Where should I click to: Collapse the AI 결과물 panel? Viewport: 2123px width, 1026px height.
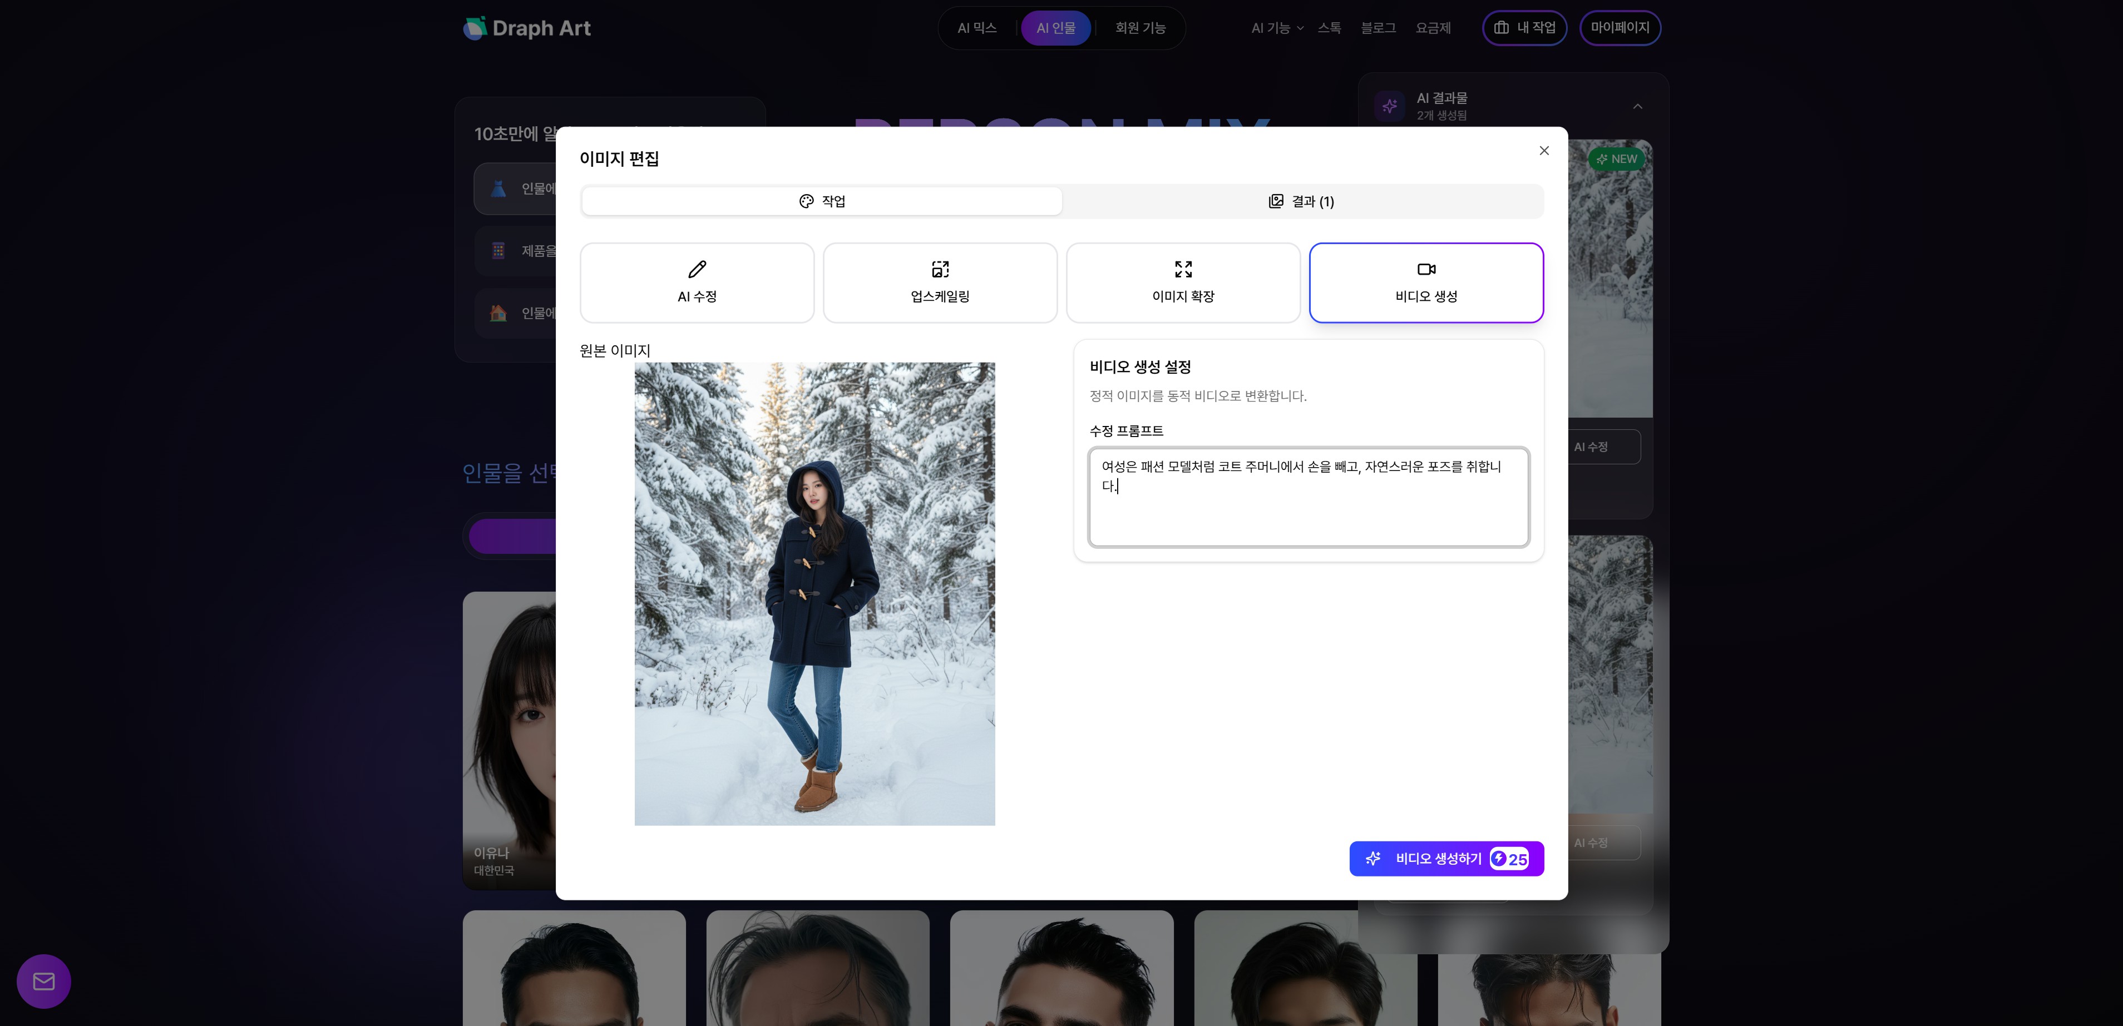(x=1637, y=106)
